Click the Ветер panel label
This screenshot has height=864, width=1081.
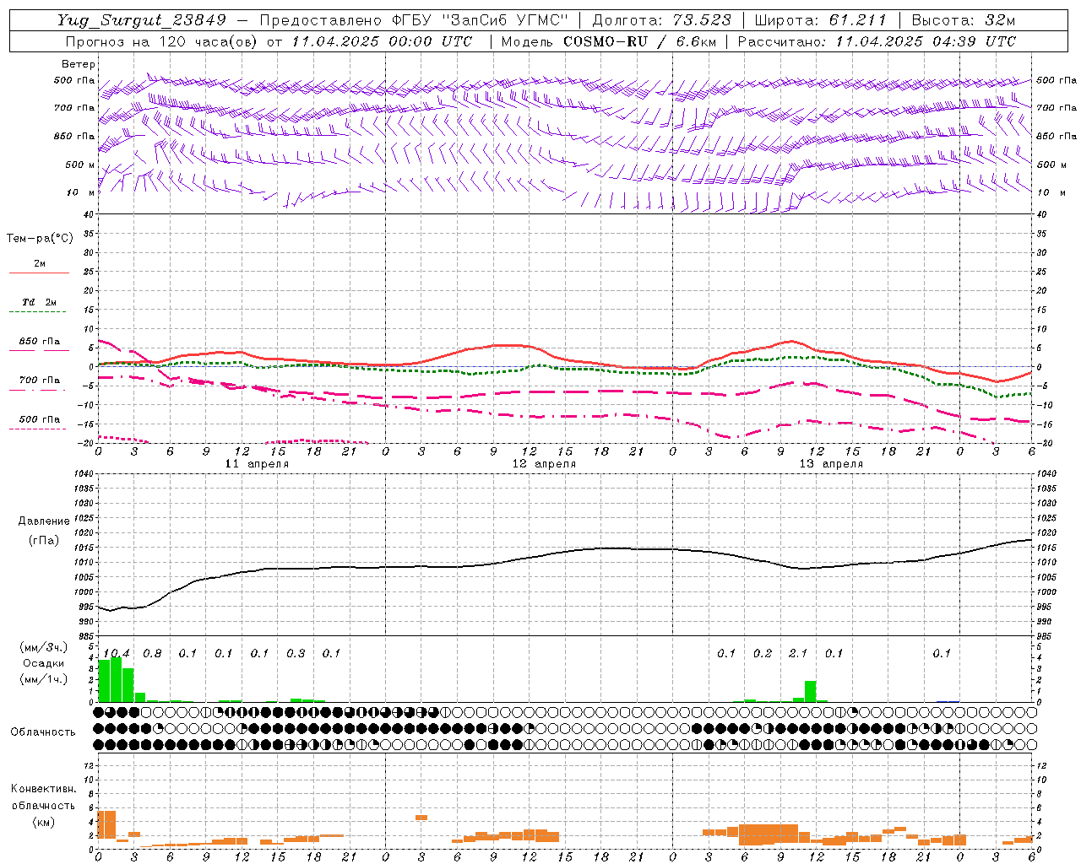point(79,64)
